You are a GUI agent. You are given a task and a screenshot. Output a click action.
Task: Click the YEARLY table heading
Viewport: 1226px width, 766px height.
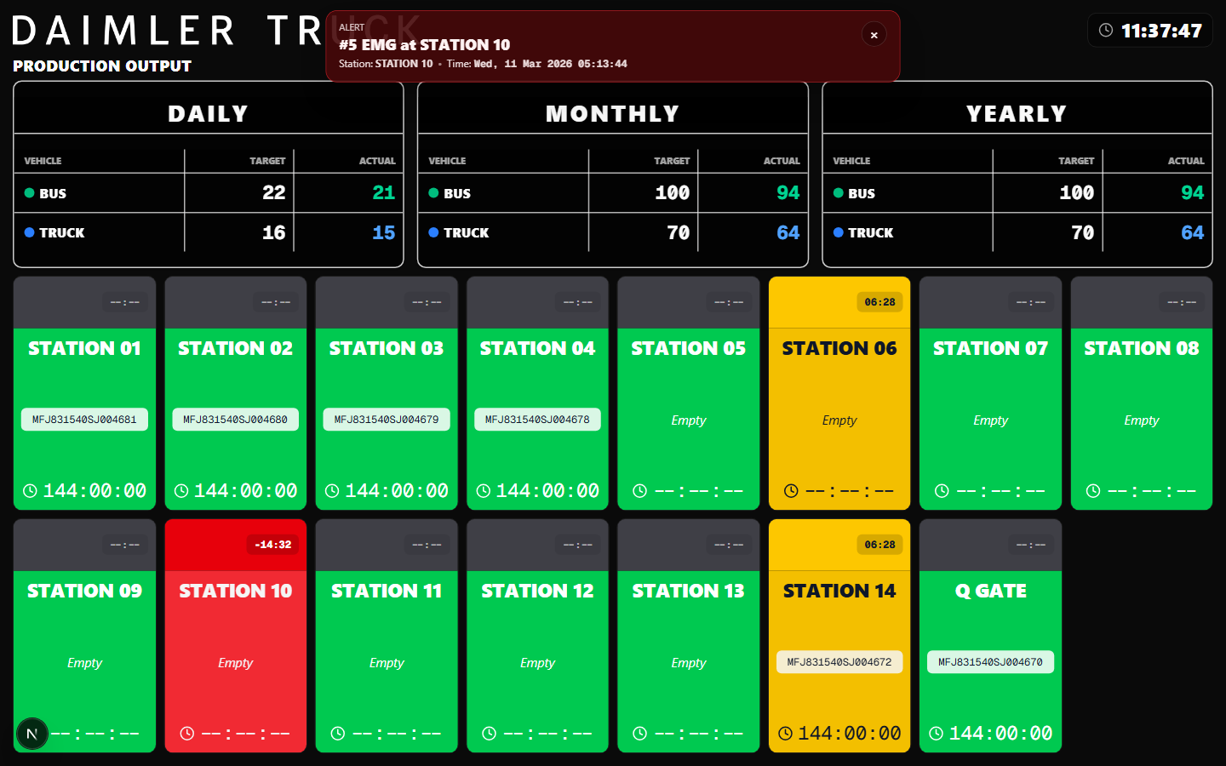[1017, 113]
